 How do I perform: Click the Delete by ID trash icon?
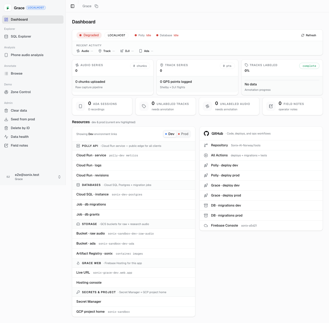(x=6, y=128)
